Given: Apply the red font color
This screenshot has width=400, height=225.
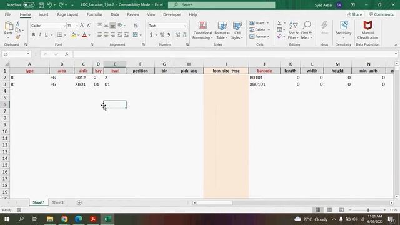Looking at the screenshot, I should click(x=84, y=35).
